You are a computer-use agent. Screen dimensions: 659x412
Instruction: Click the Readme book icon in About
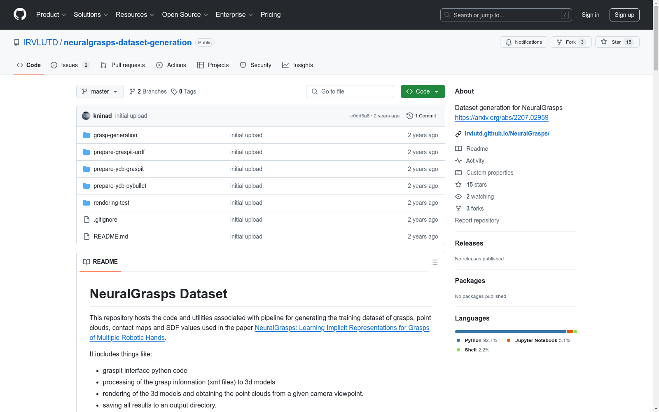(x=458, y=149)
